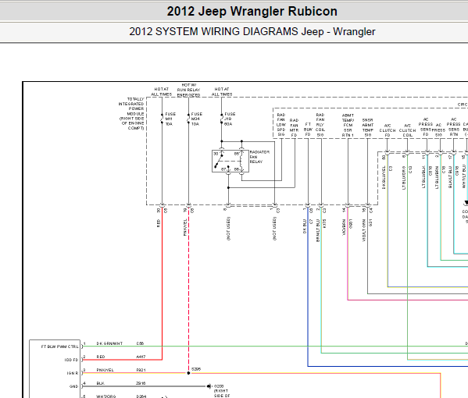Click relay terminal 30
Image resolution: width=468 pixels, height=398 pixels.
[x=216, y=154]
